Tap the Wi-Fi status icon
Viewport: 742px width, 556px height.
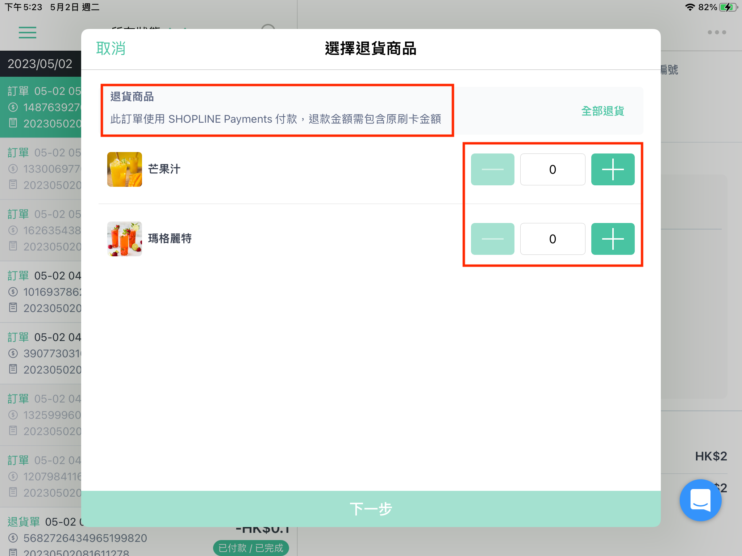click(690, 7)
